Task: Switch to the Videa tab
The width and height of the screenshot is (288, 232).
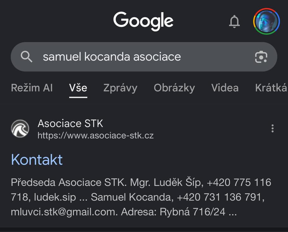Action: tap(225, 88)
